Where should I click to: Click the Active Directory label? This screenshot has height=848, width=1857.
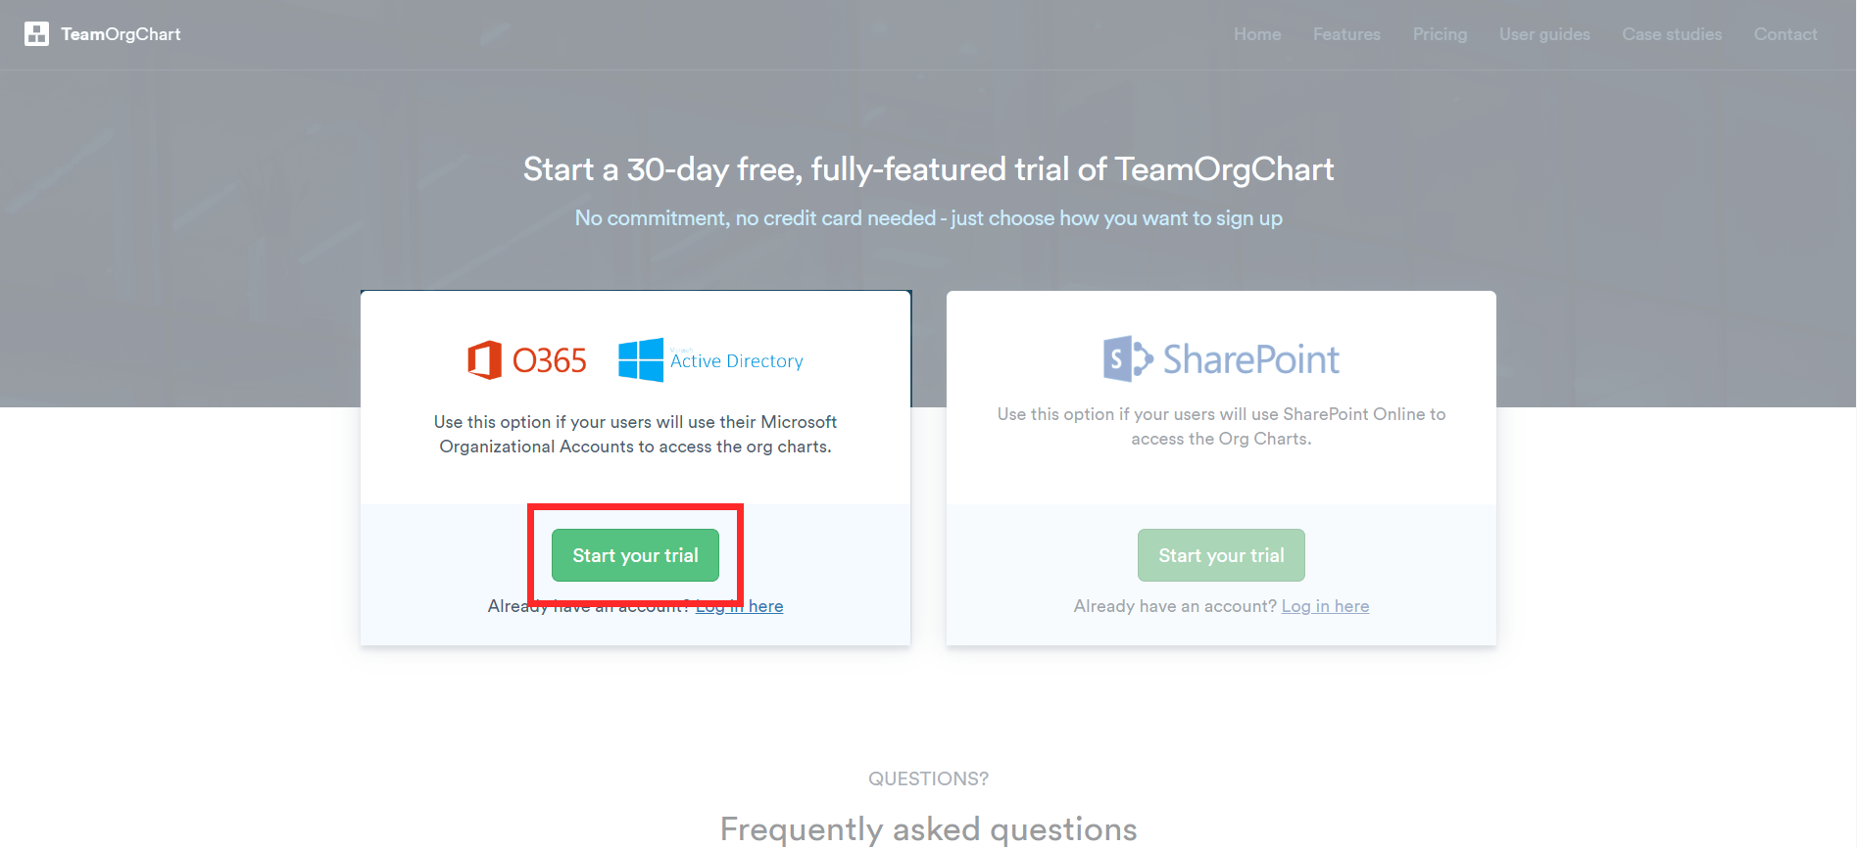point(736,361)
